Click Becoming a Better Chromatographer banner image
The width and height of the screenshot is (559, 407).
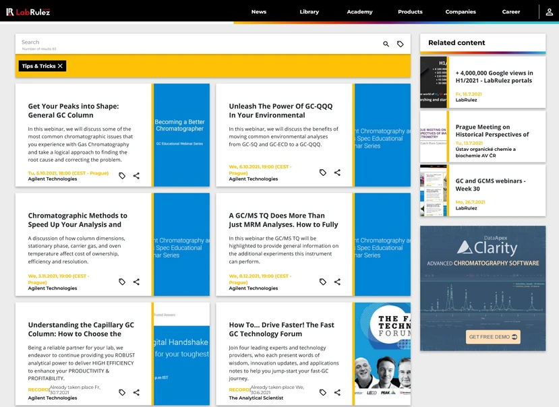pyautogui.click(x=181, y=135)
